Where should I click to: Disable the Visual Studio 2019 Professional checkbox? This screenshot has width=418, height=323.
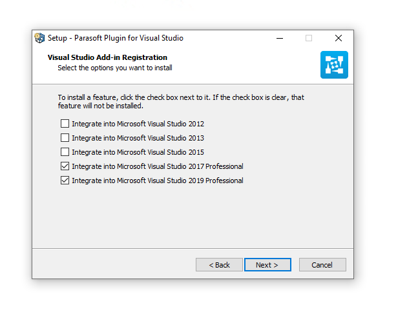coord(65,181)
